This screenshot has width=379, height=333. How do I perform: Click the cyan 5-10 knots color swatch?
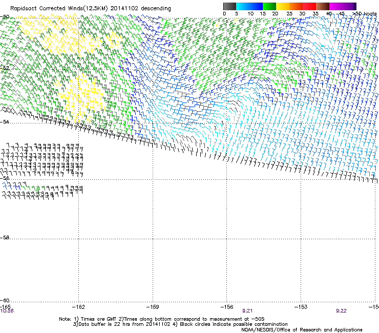pos(243,6)
